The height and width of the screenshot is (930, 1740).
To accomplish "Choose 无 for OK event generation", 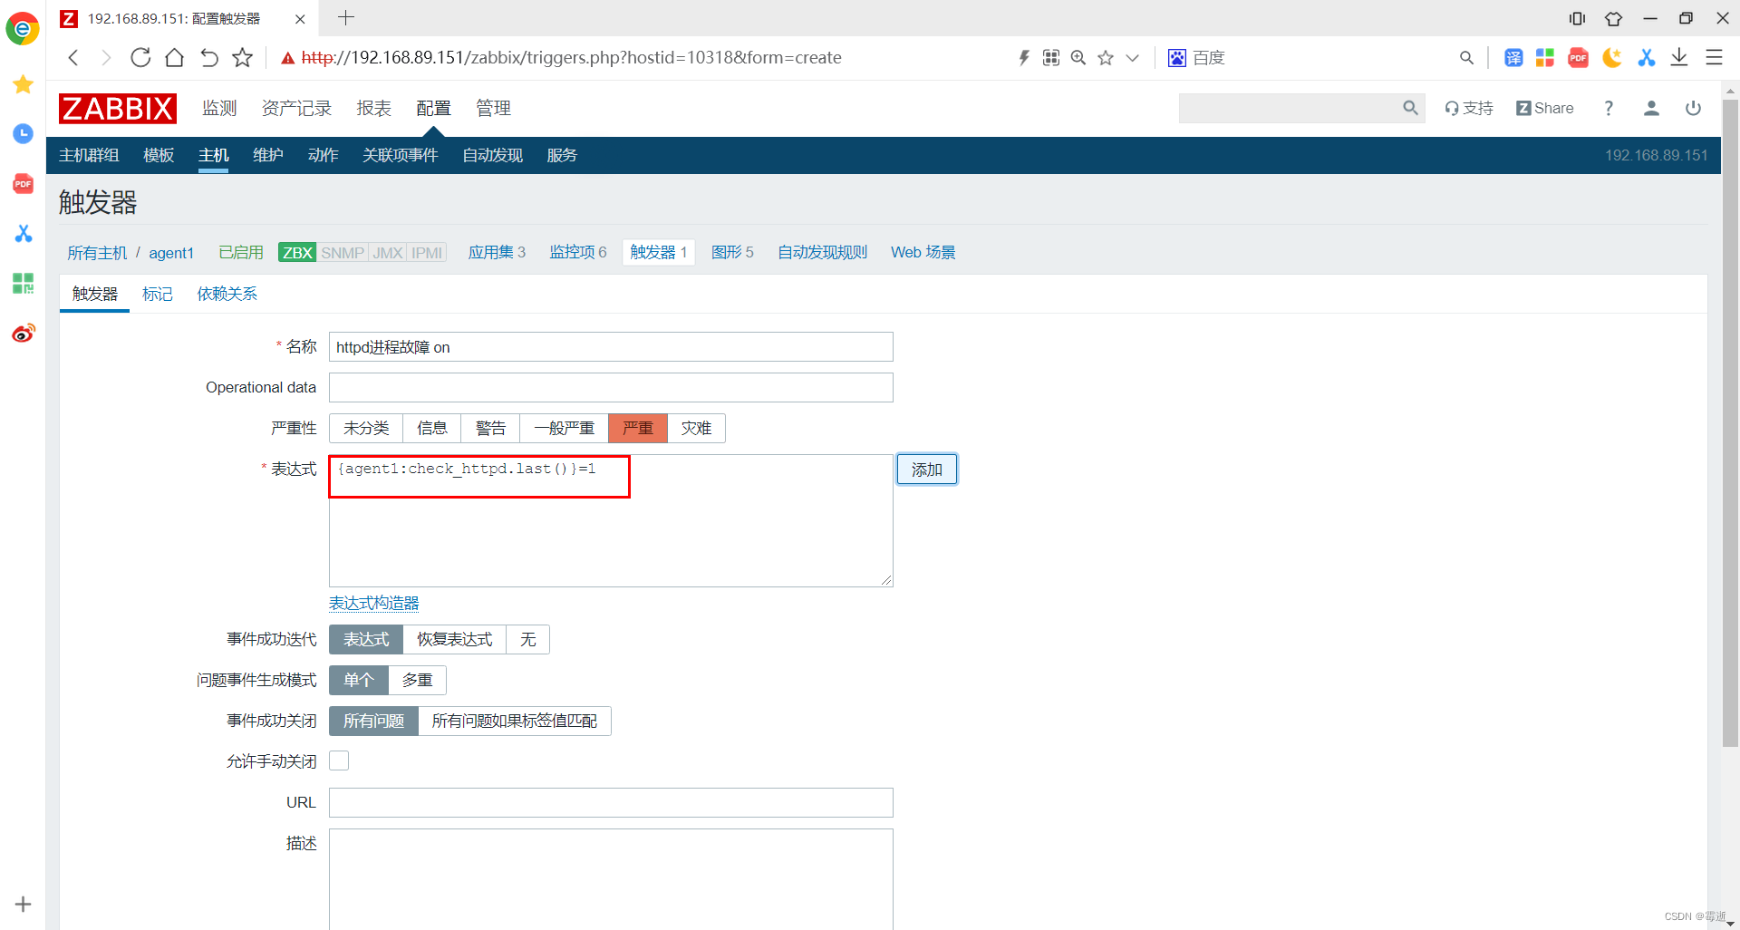I will coord(527,639).
